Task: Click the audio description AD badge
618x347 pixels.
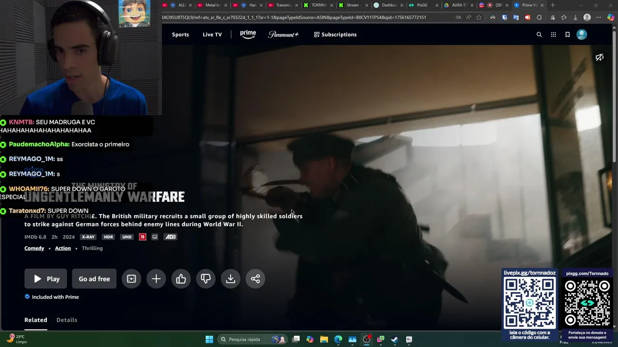Action: point(170,237)
